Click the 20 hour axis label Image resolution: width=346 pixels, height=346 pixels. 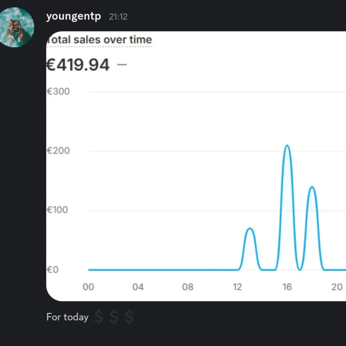[x=337, y=287]
